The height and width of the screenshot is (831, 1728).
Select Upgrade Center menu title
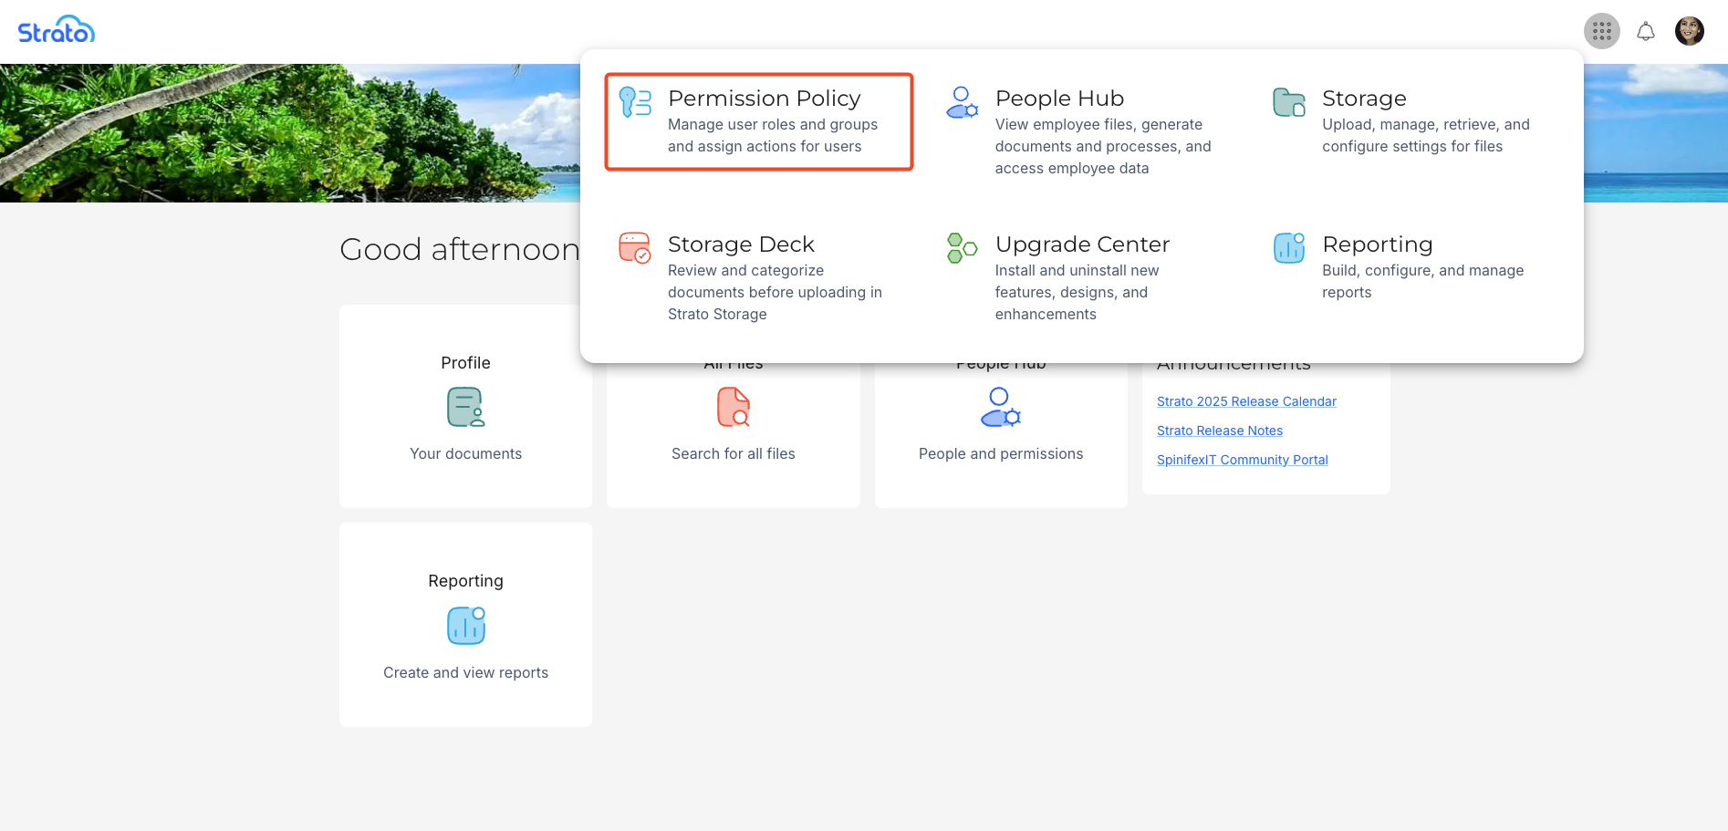click(x=1082, y=244)
